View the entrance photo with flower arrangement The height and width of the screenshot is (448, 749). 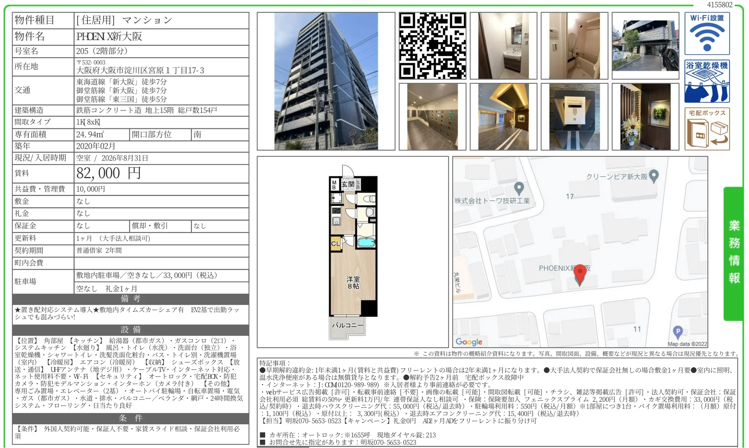click(646, 117)
